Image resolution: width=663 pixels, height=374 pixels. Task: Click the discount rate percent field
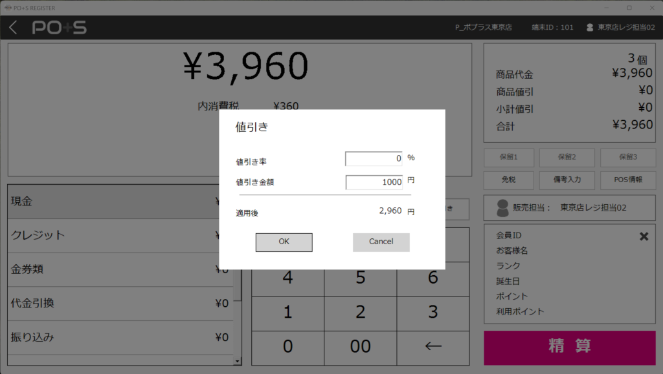[x=374, y=158]
